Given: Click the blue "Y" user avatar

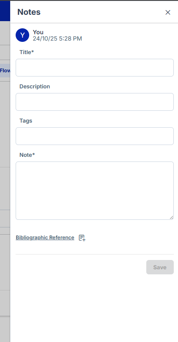Looking at the screenshot, I should (22, 35).
